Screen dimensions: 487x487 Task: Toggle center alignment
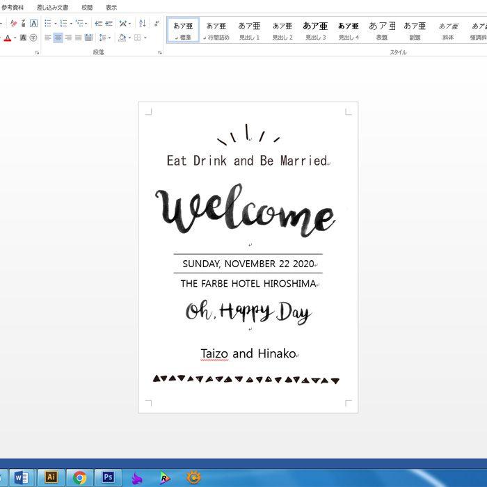(x=58, y=38)
